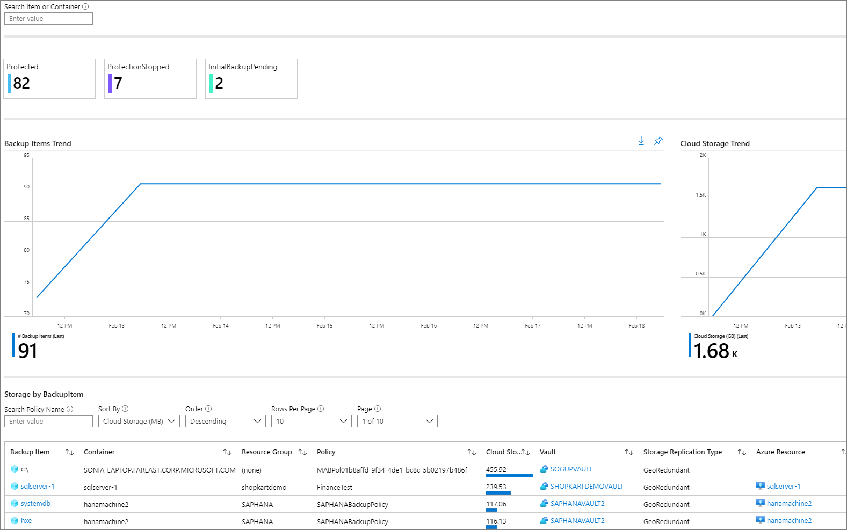Focus the Search Item or Container field
Image resolution: width=847 pixels, height=530 pixels.
48,19
